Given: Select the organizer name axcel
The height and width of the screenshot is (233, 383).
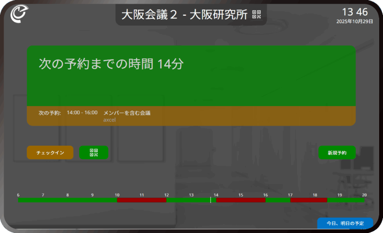Looking at the screenshot, I should 109,120.
